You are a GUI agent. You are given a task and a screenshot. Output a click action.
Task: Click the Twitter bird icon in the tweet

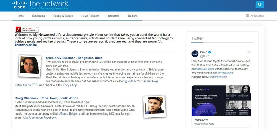pyautogui.click(x=249, y=52)
